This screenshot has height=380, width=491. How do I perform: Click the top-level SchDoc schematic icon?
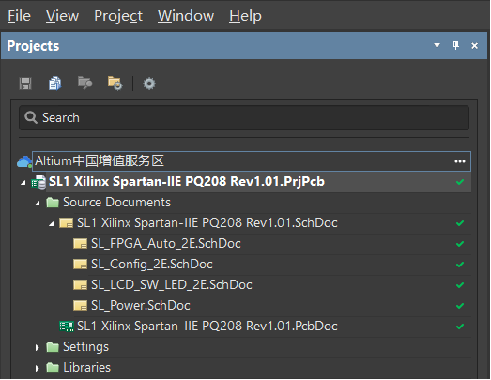pyautogui.click(x=66, y=223)
